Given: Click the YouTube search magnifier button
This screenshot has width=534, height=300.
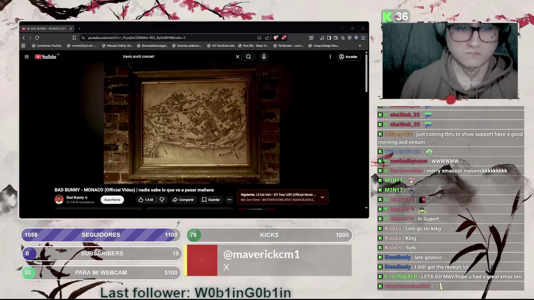Looking at the screenshot, I should point(248,57).
